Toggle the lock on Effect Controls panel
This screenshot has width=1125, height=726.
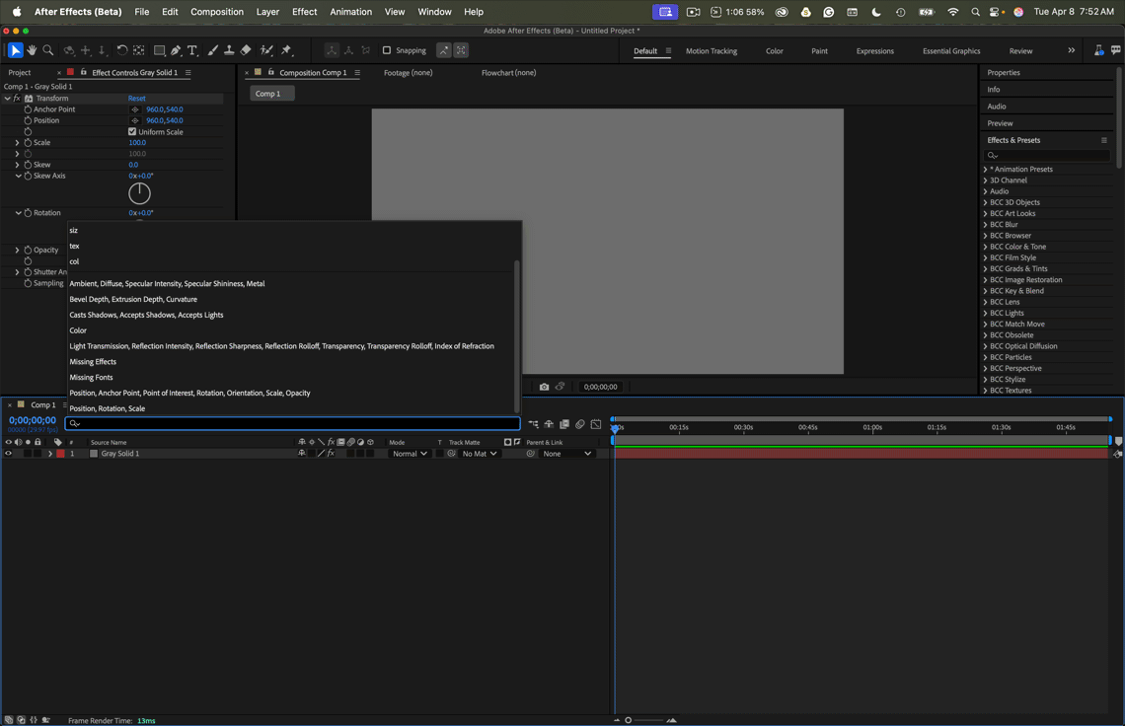(84, 72)
